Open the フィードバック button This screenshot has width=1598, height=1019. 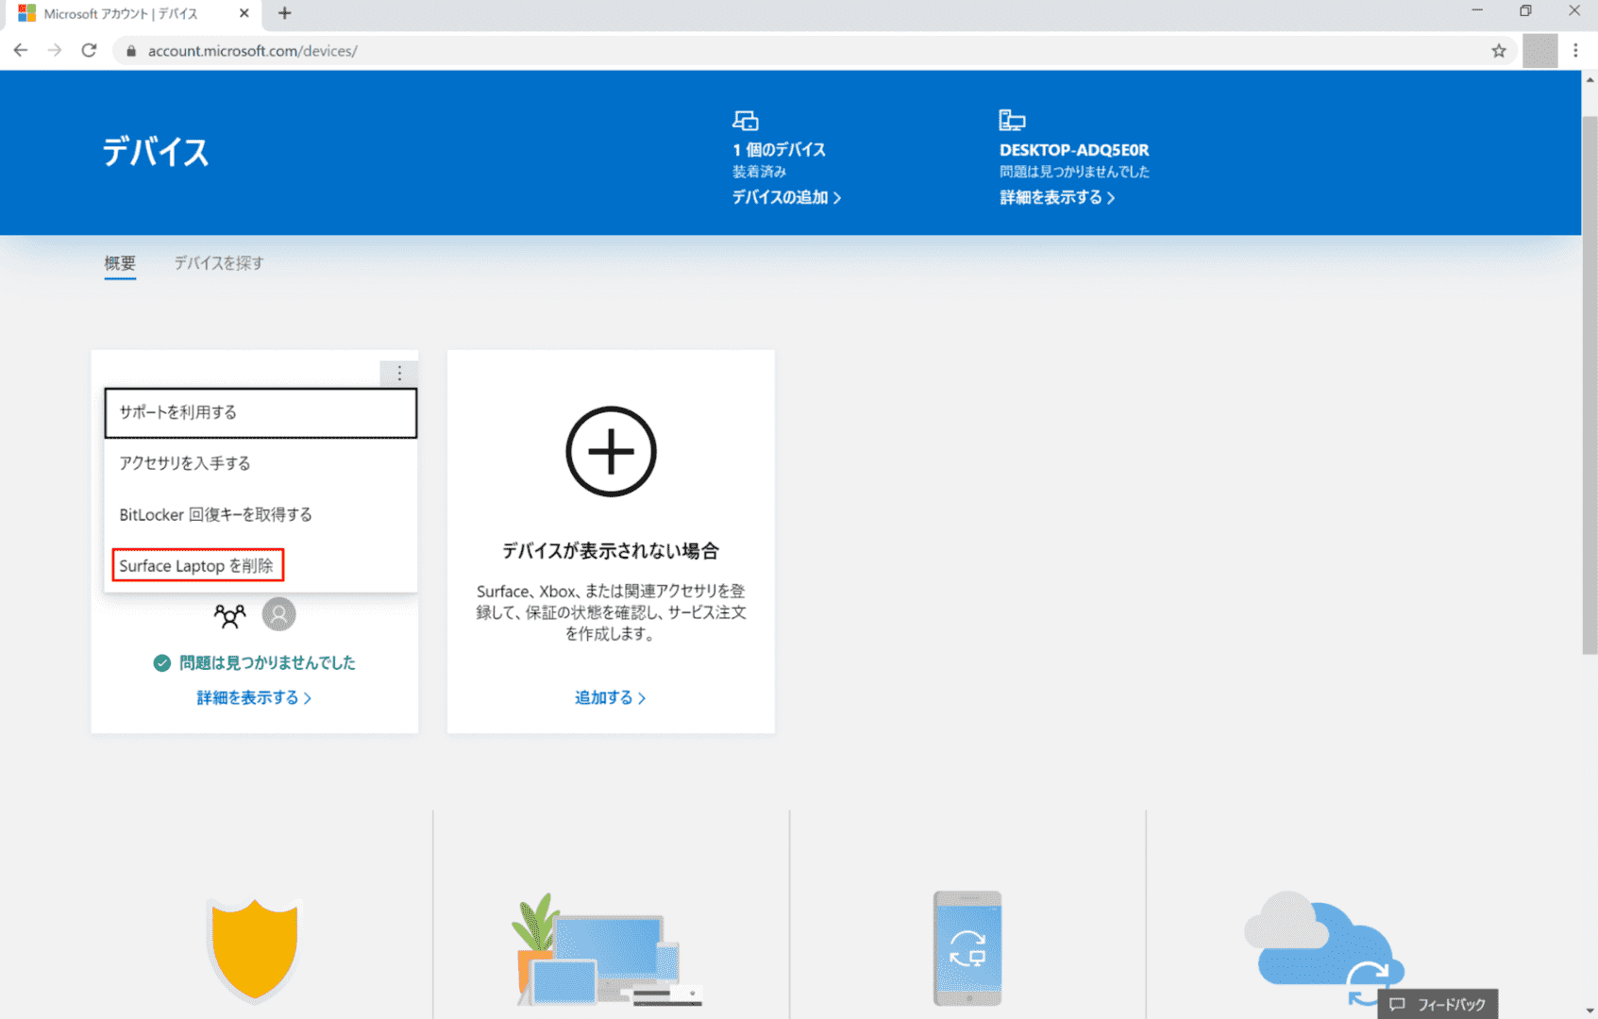pyautogui.click(x=1438, y=1004)
